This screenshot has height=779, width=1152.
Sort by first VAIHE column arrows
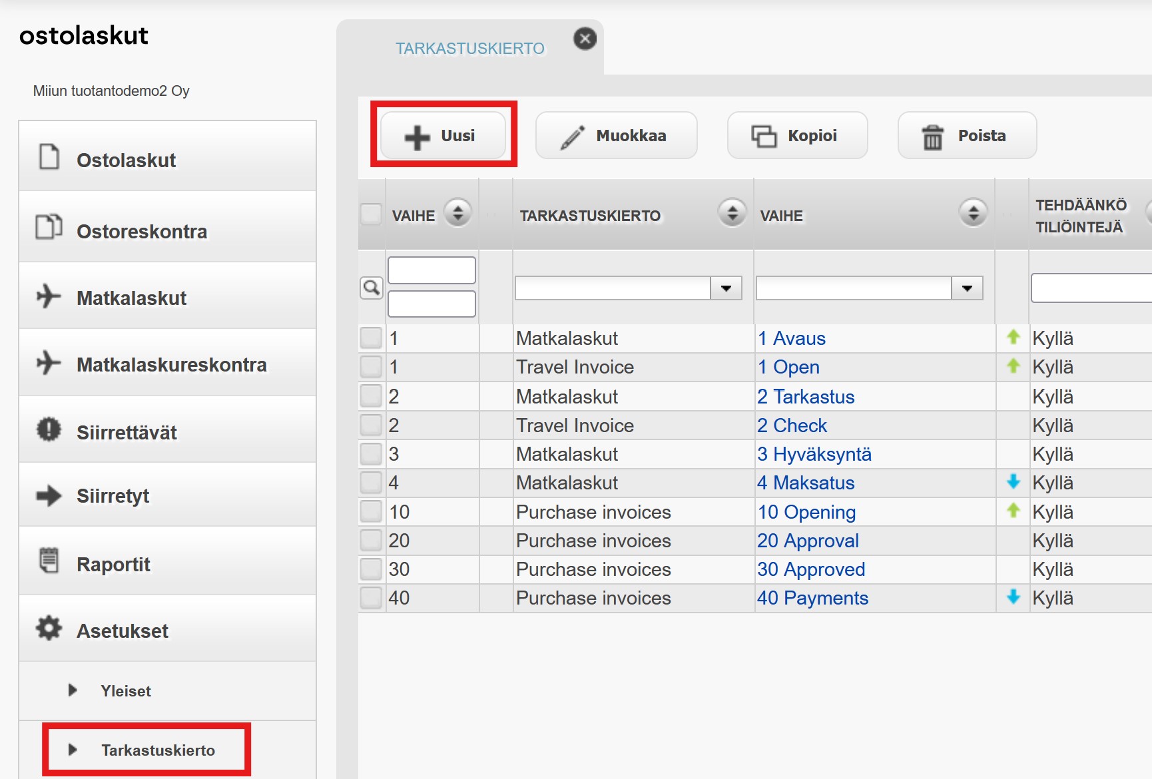tap(457, 213)
